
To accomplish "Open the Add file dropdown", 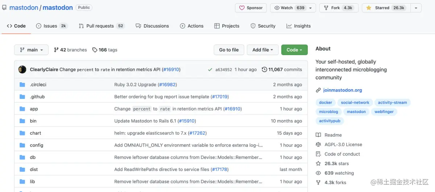I will pos(263,50).
